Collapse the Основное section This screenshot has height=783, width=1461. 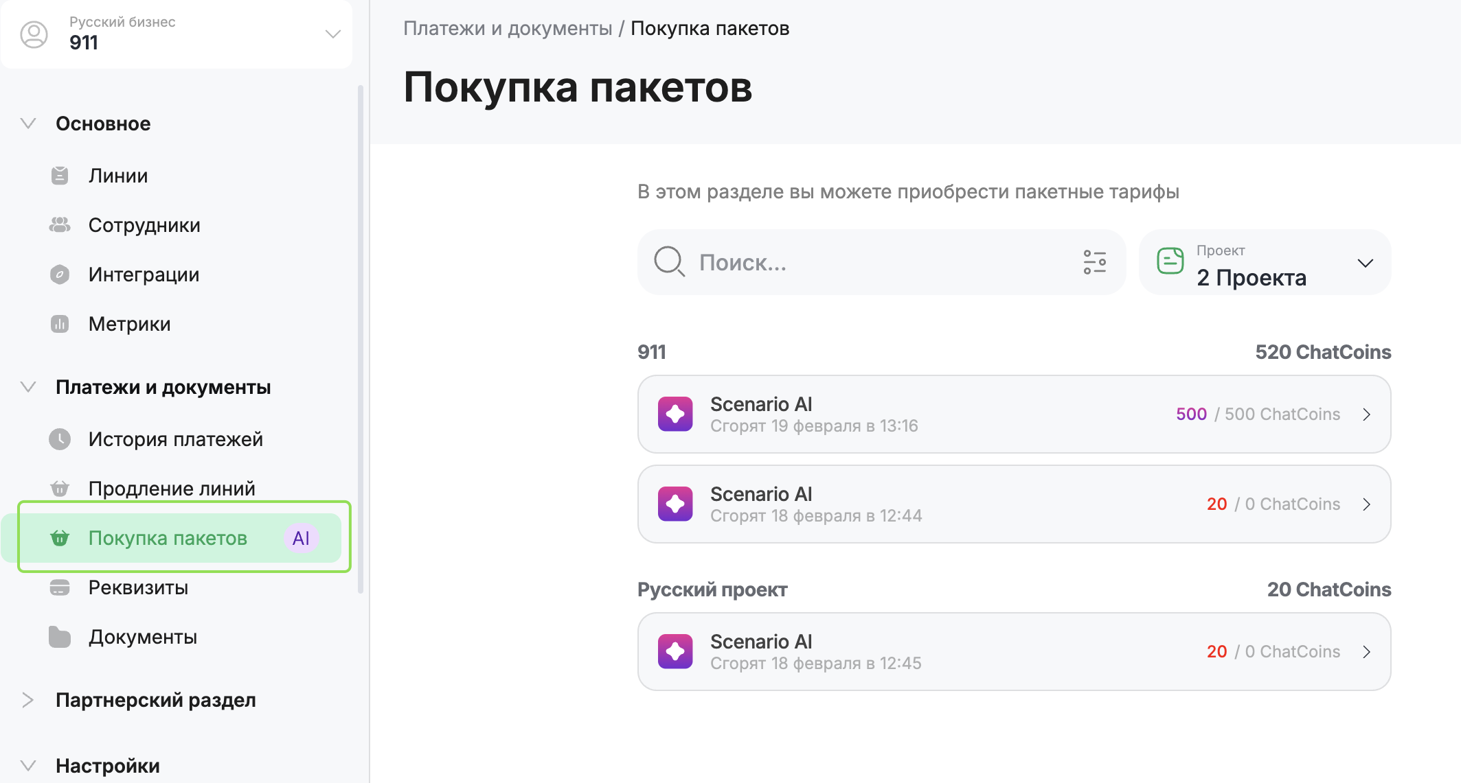coord(28,124)
